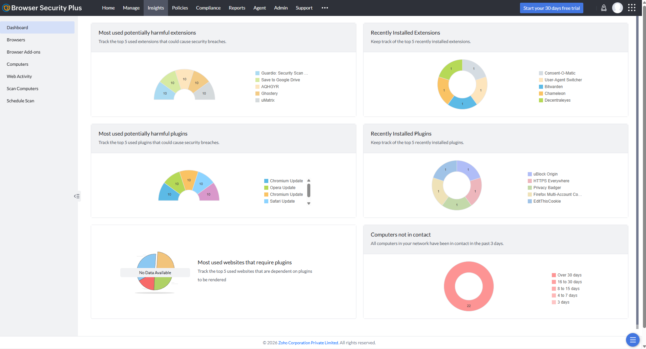Open Computers in the sidebar
The width and height of the screenshot is (646, 349).
(37, 64)
